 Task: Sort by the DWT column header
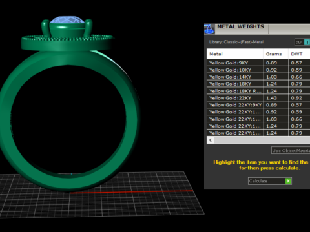coord(299,54)
